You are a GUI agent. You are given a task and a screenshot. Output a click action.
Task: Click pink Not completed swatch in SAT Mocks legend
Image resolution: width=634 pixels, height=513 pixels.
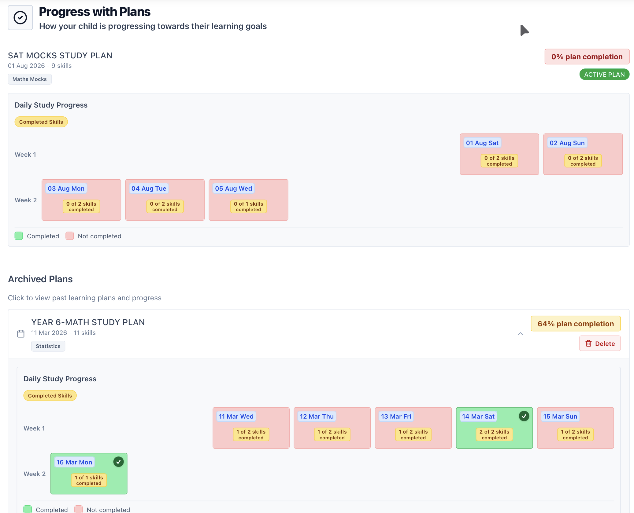(70, 236)
